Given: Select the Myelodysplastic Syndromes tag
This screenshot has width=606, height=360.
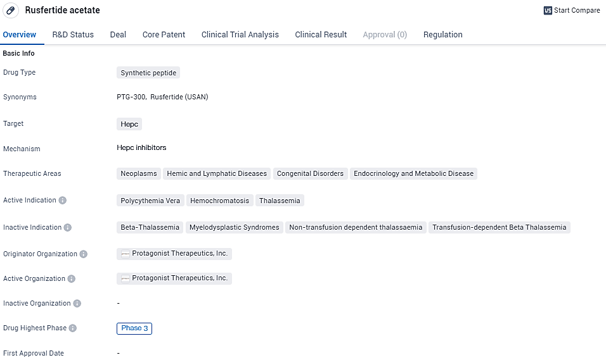Looking at the screenshot, I should [234, 228].
